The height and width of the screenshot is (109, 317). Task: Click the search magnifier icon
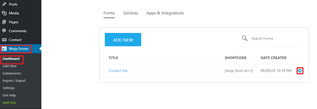click(245, 38)
